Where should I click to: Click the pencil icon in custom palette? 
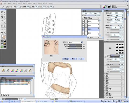click(3, 71)
